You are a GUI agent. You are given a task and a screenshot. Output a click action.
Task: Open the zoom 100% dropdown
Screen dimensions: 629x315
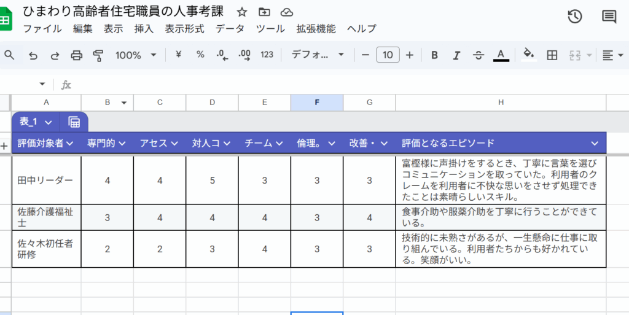[x=136, y=55]
